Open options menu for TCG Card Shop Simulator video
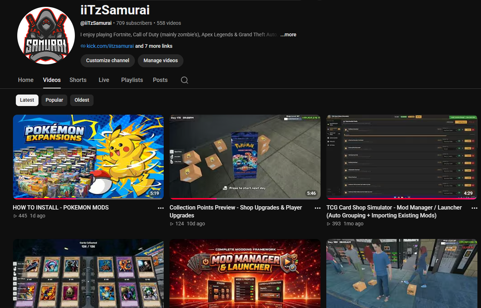Image resolution: width=481 pixels, height=308 pixels. (474, 208)
